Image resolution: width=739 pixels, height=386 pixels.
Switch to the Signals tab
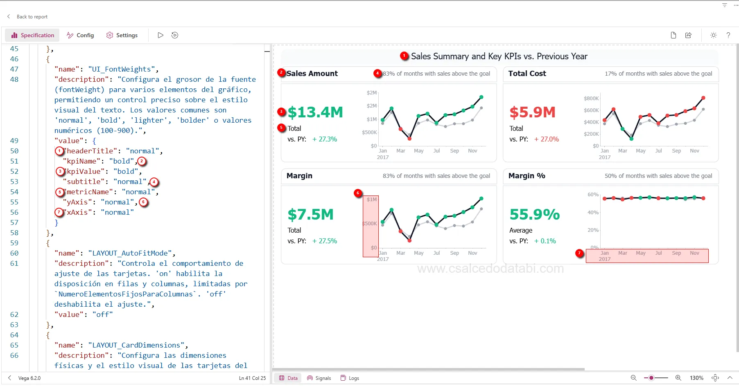click(319, 378)
